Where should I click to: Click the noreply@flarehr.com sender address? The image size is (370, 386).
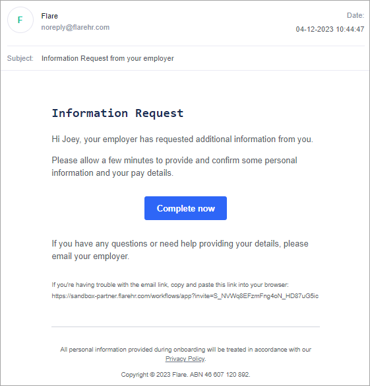75,27
